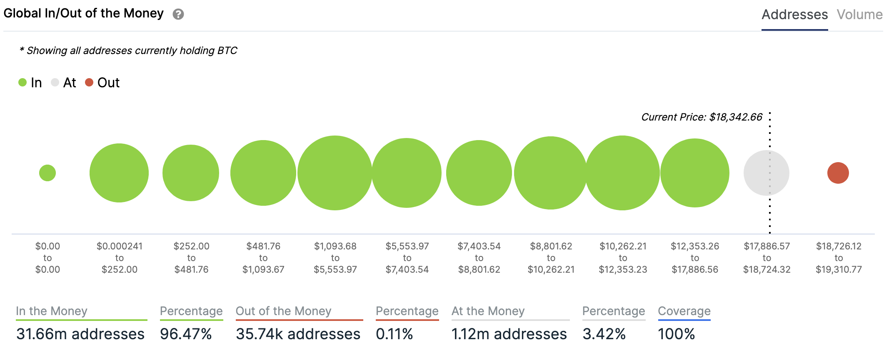The image size is (889, 355).
Task: Click the Out of the Money heading
Action: tap(283, 311)
